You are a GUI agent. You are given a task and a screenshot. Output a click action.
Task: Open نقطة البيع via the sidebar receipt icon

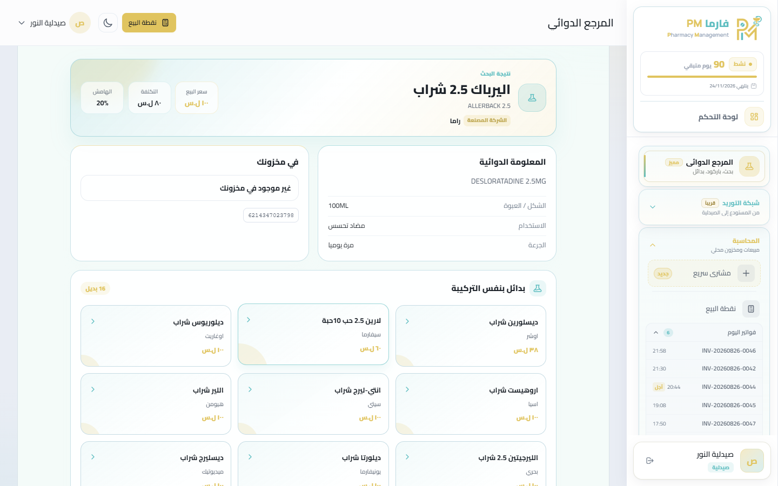click(751, 309)
